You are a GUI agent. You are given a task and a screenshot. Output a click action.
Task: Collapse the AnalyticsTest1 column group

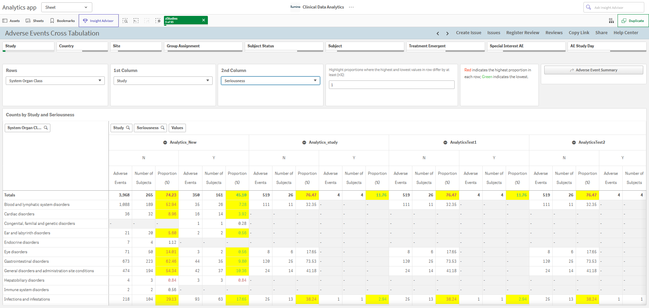[x=446, y=142]
